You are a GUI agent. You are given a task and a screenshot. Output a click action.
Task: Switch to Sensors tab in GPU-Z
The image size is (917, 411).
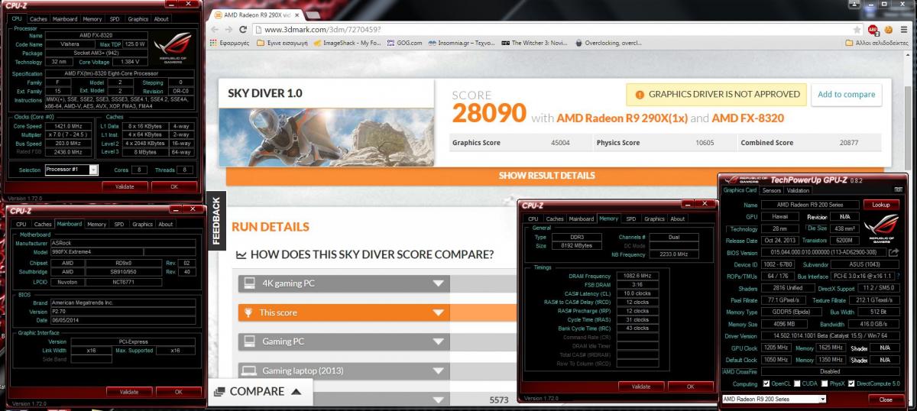coord(771,190)
